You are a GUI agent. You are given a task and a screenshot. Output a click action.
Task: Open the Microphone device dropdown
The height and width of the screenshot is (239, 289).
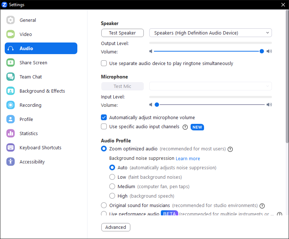pos(211,86)
